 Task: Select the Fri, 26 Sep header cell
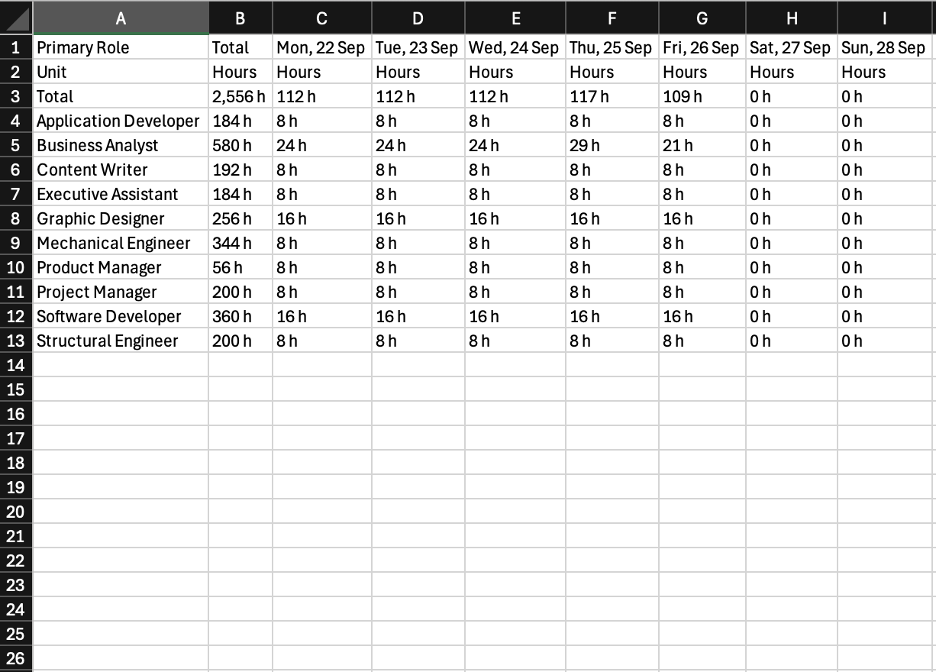pyautogui.click(x=702, y=47)
